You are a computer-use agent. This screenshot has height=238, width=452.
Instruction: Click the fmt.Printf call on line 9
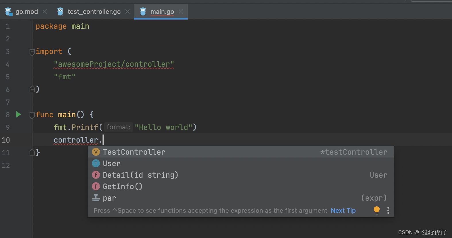[x=76, y=127]
